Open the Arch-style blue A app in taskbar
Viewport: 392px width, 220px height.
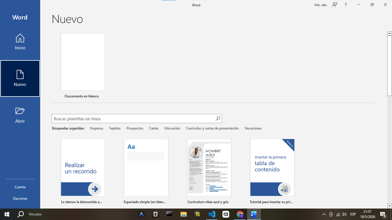pos(141,214)
